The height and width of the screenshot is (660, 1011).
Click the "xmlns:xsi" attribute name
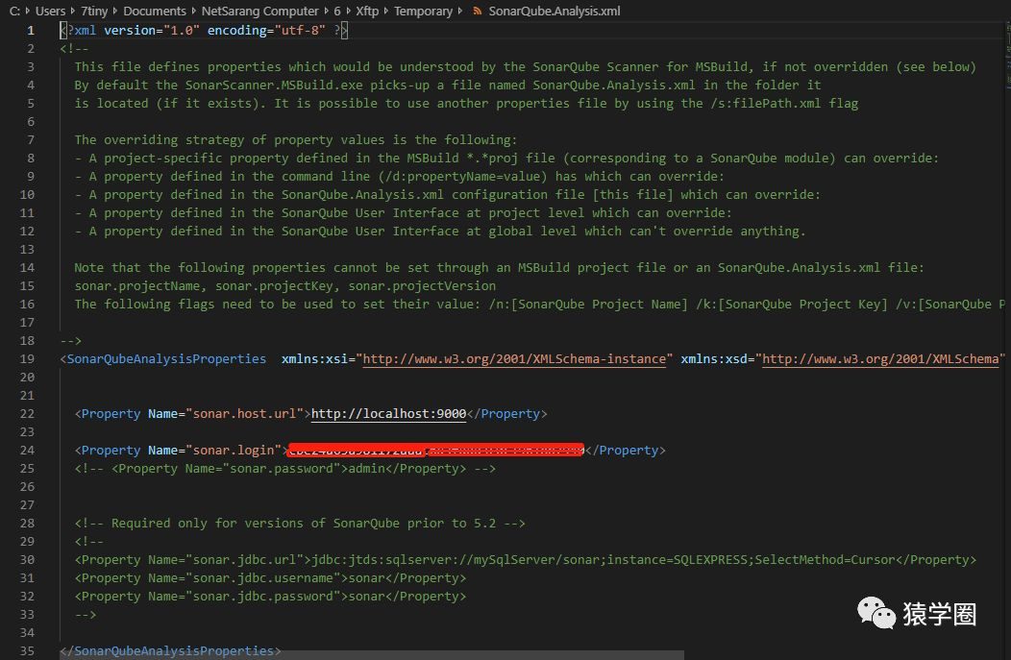pyautogui.click(x=314, y=359)
